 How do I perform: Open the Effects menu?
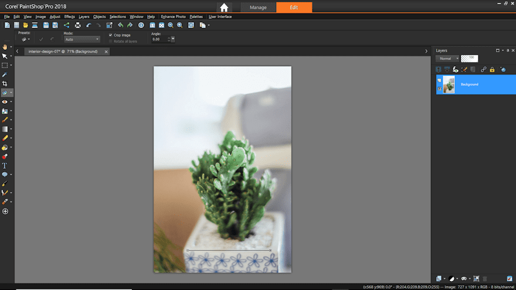tap(69, 16)
